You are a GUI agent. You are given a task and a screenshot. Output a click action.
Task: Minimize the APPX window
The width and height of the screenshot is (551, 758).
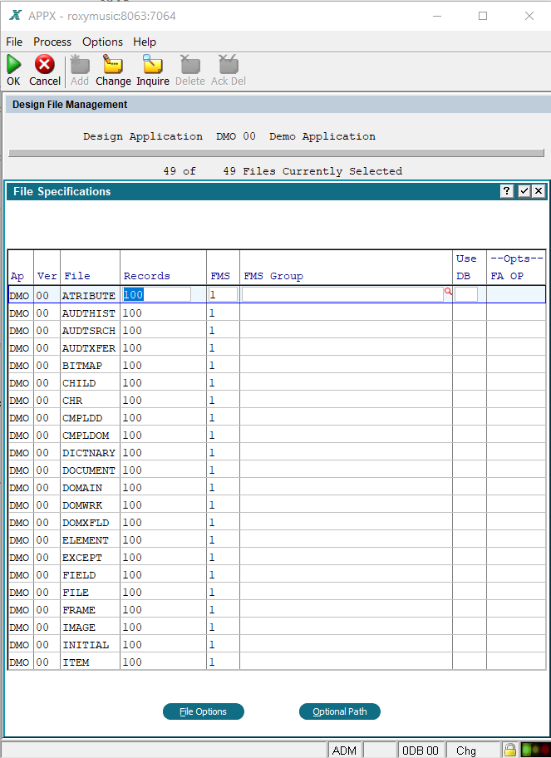coord(437,16)
